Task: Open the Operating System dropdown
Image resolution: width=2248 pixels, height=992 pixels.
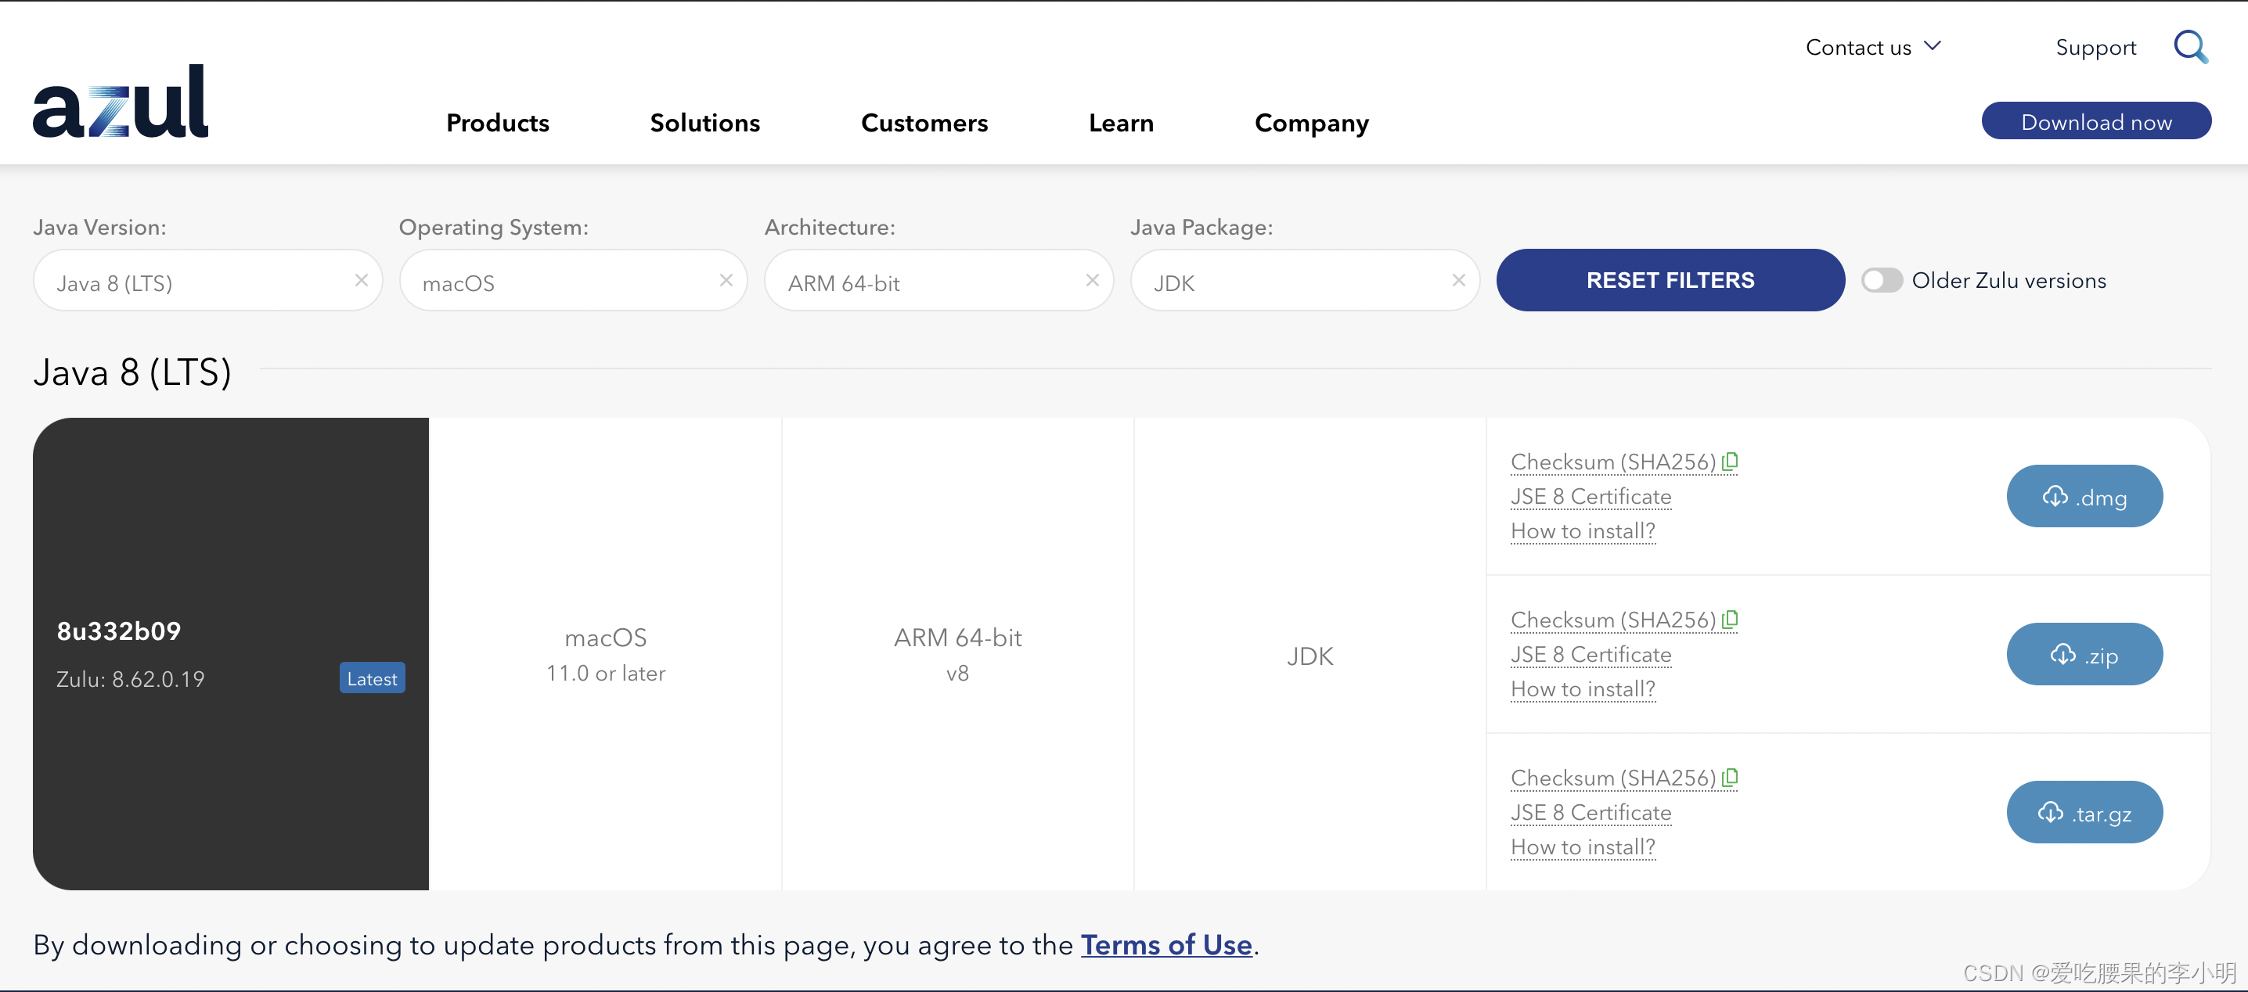Action: coord(559,282)
